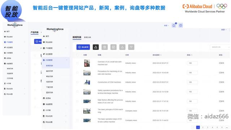Image resolution: width=231 pixels, height=130 pixels.
Task: Expand the 询盘管理 chevron in front sidebar
Action: point(66,104)
